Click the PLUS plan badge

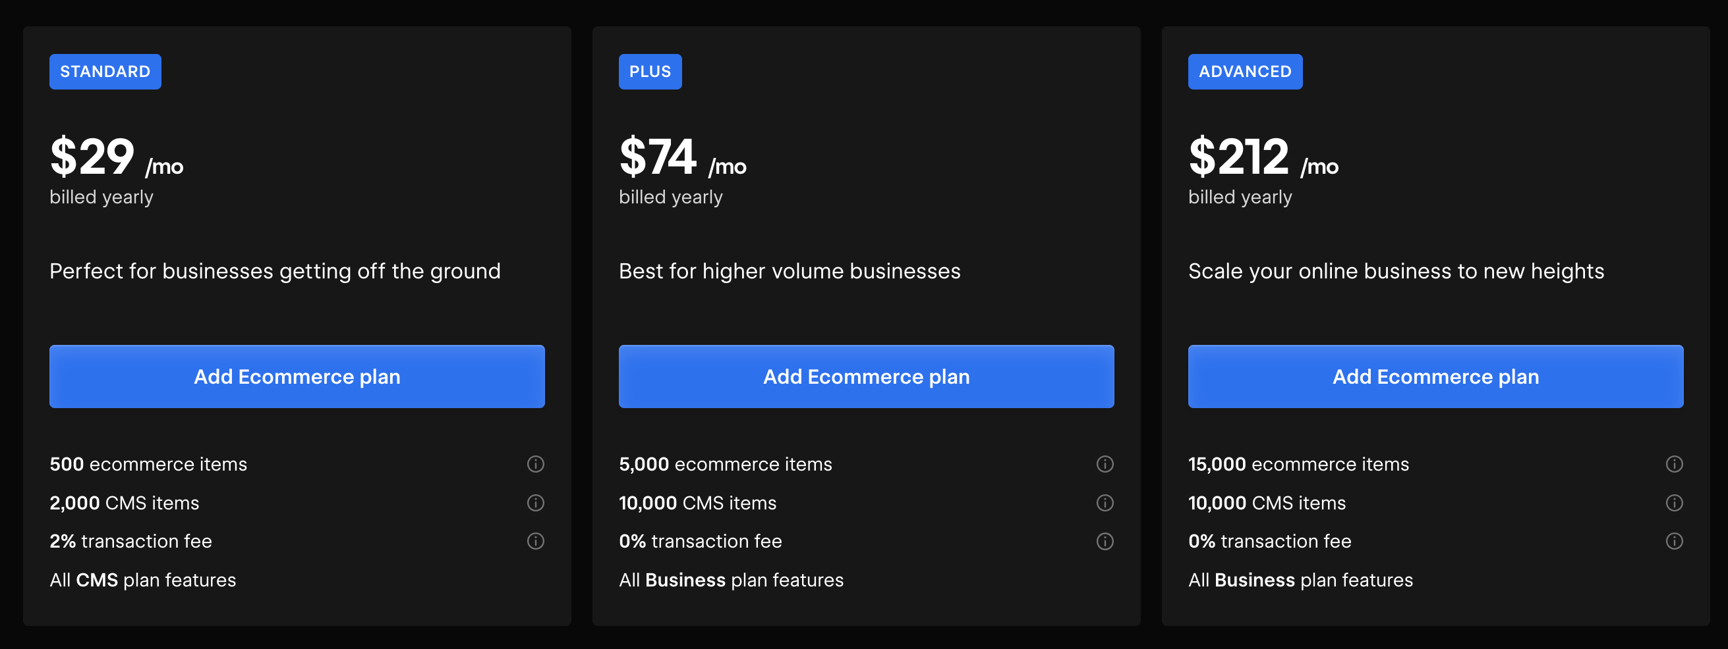tap(650, 72)
